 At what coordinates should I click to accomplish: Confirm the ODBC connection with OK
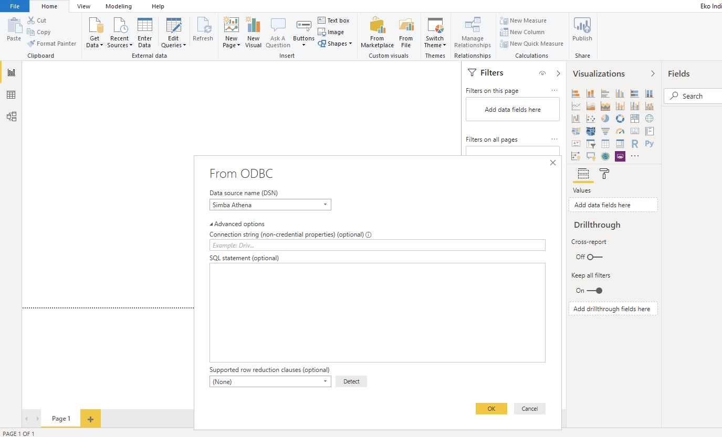coord(491,408)
